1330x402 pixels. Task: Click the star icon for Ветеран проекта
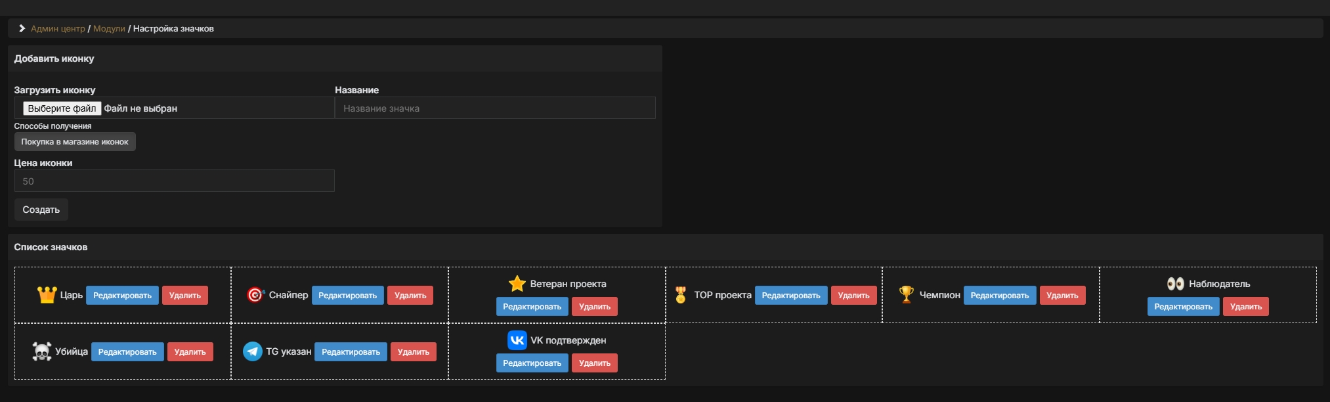click(517, 284)
